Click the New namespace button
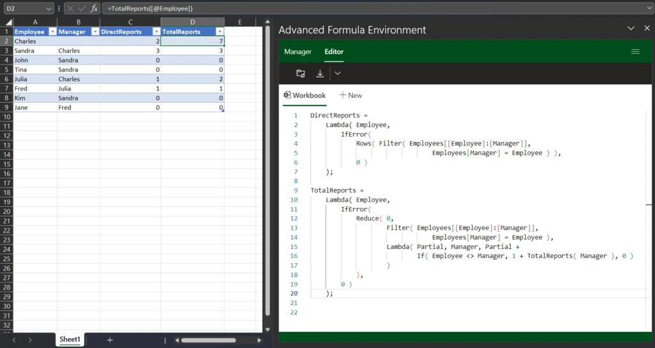Screen dimensions: 655x348 351,95
